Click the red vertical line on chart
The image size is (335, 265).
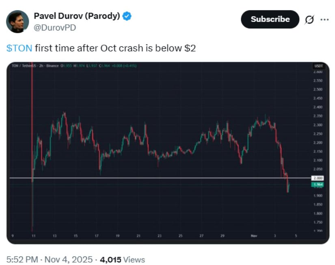click(32, 122)
